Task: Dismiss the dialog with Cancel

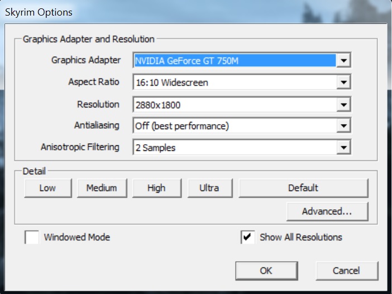Action: point(347,271)
